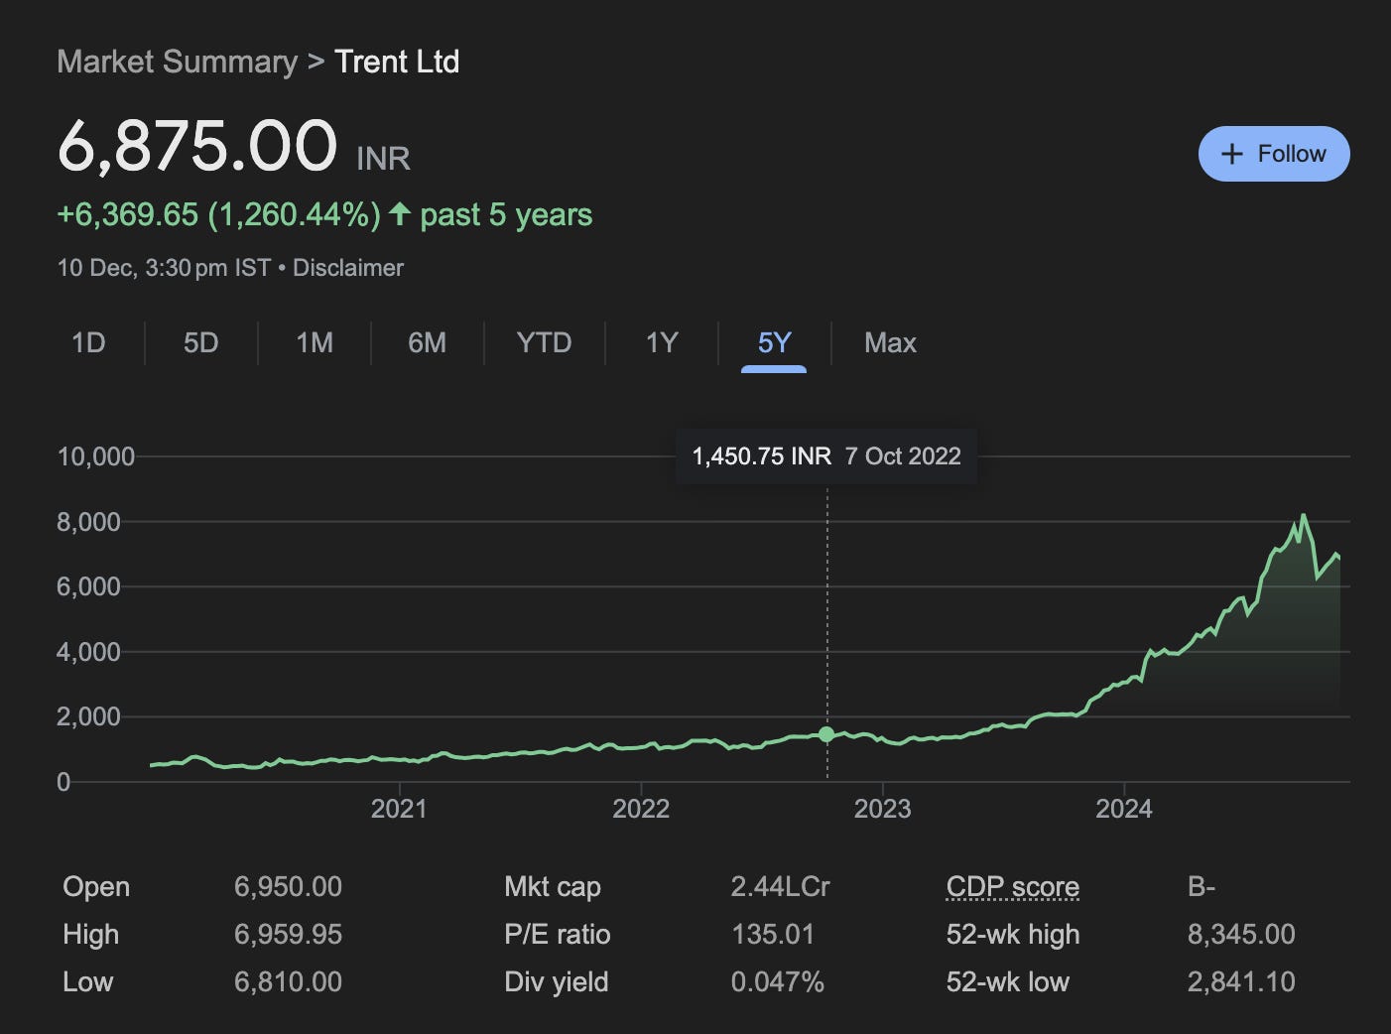The image size is (1391, 1034).
Task: Click the P/E ratio value 135.01
Action: pos(772,935)
